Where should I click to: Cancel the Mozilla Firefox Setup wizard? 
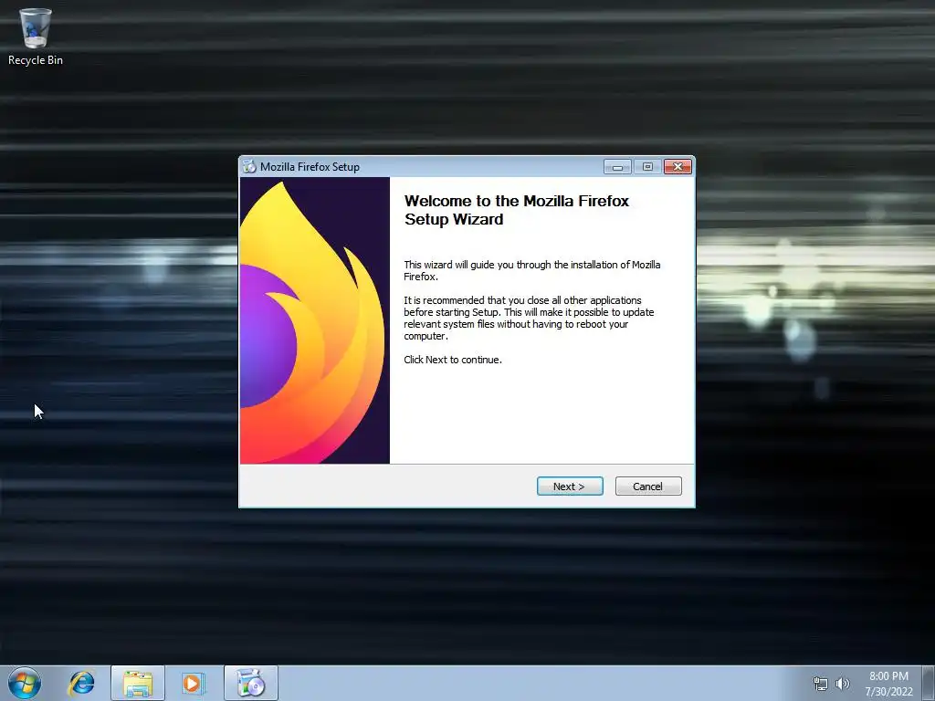[x=648, y=486]
